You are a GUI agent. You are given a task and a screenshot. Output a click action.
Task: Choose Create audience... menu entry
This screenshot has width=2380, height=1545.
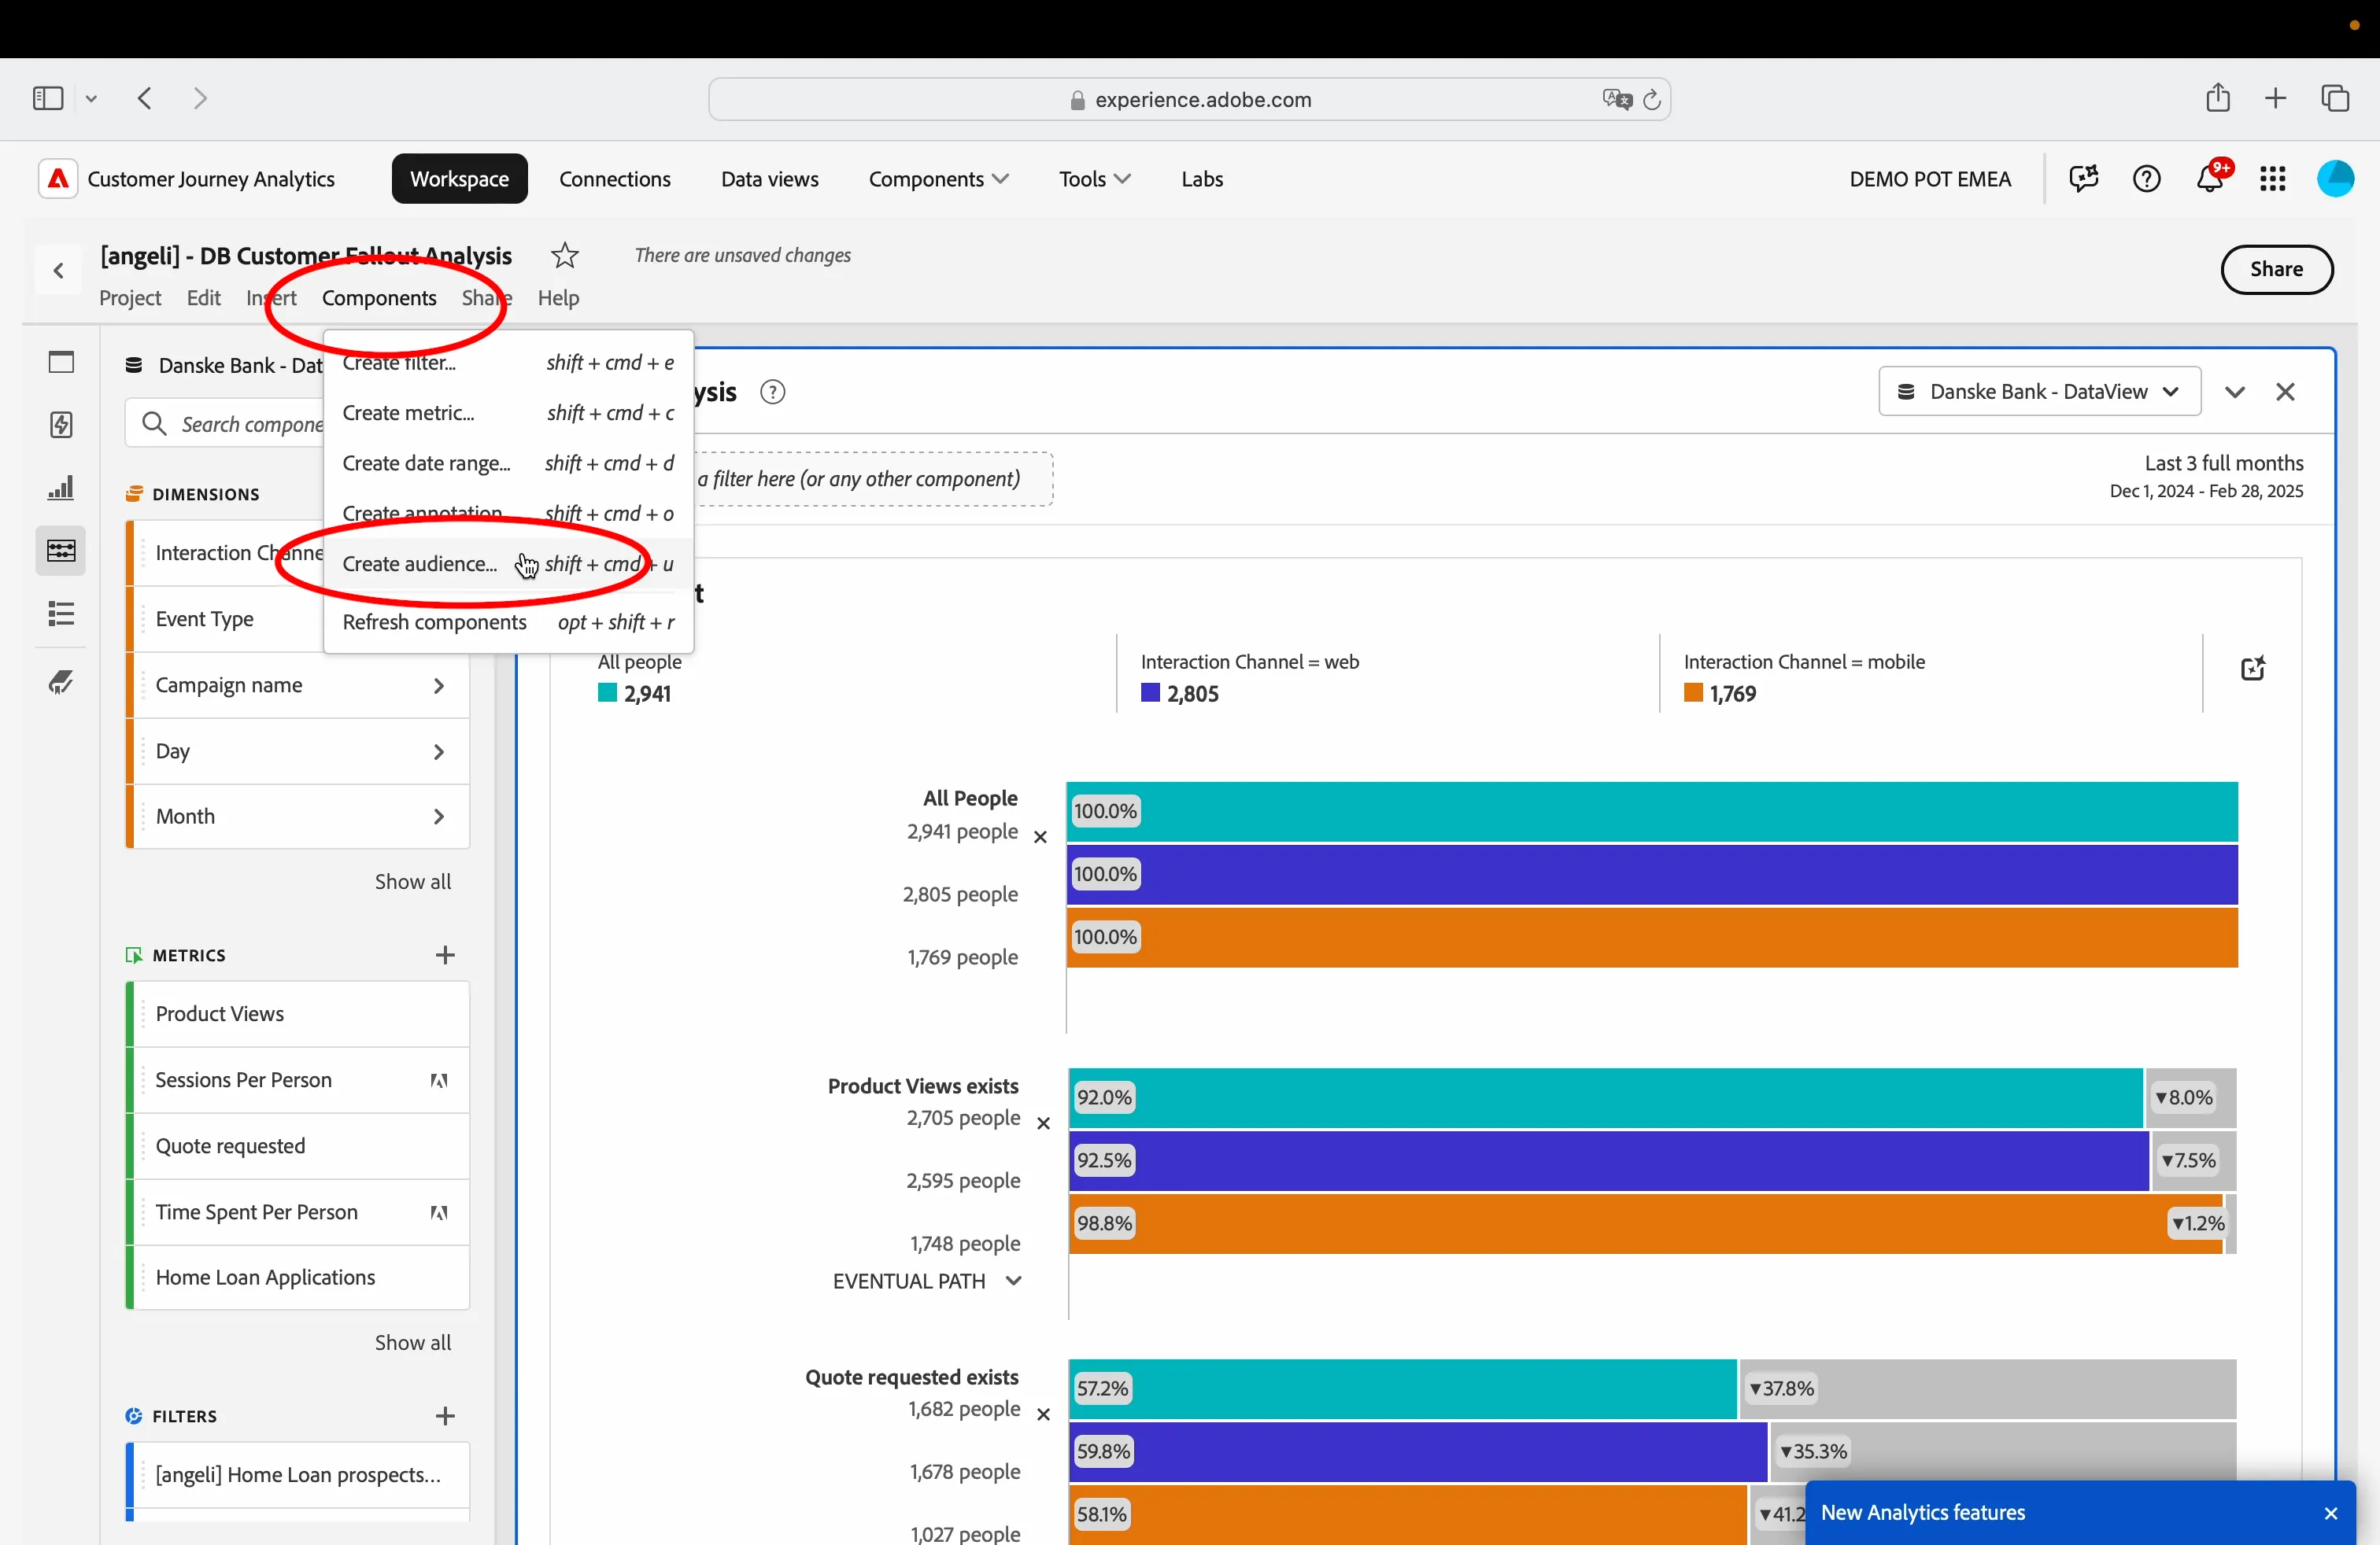(x=508, y=563)
